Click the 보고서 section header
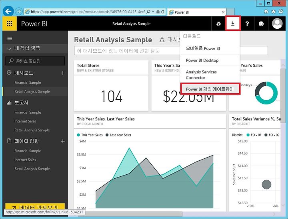 [21, 103]
